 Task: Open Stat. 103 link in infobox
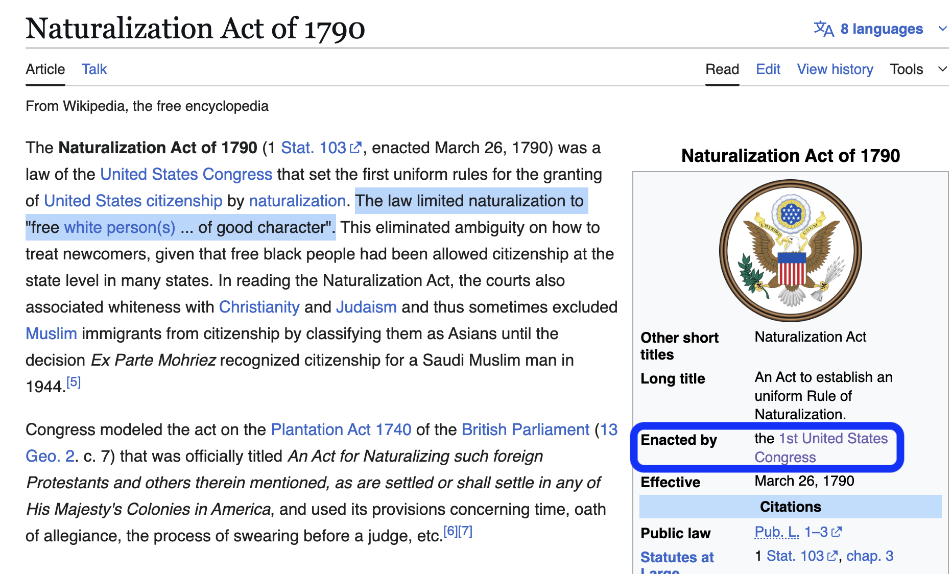point(802,556)
